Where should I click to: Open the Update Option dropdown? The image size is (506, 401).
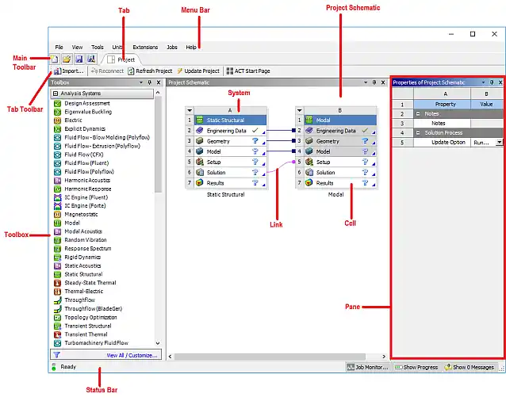tap(499, 142)
